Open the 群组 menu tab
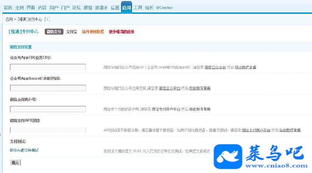This screenshot has height=173, width=312. [88, 8]
